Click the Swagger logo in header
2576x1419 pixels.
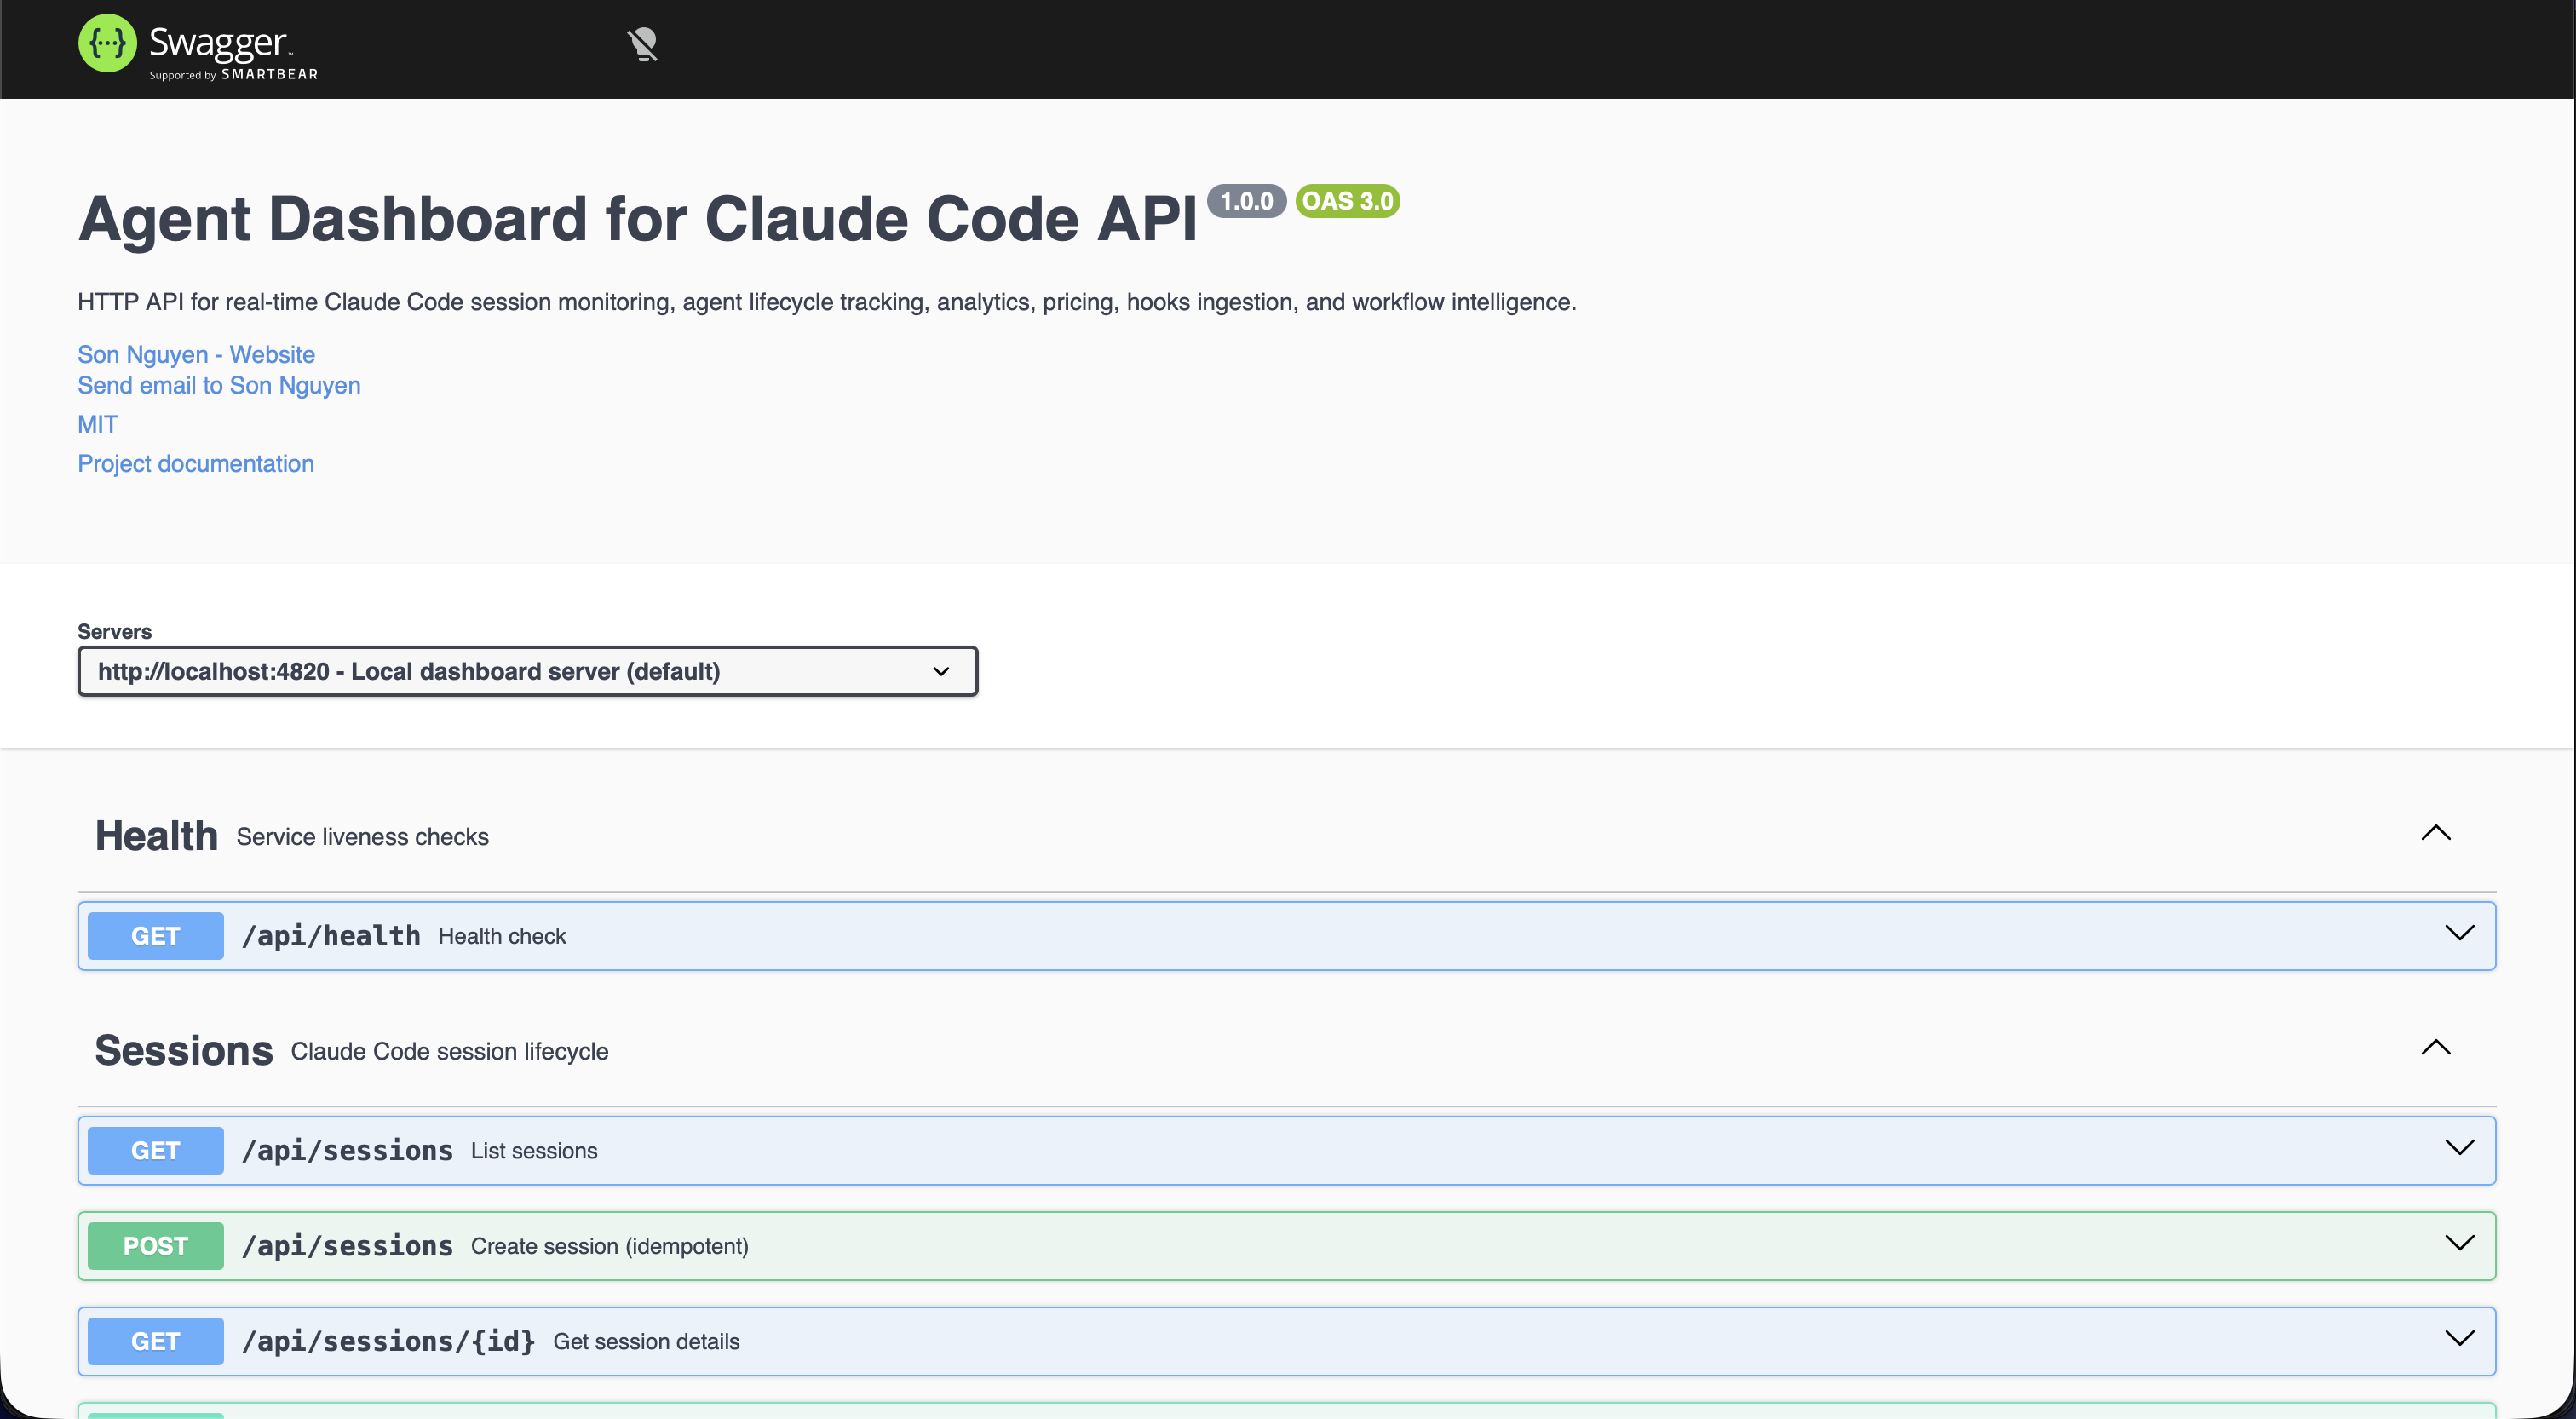(x=198, y=46)
